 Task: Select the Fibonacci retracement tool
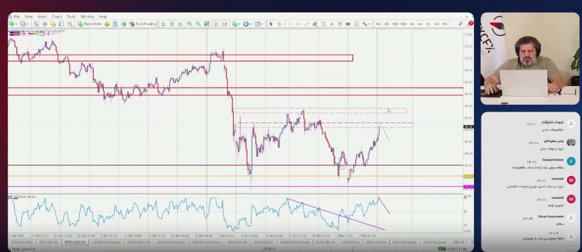[323, 24]
